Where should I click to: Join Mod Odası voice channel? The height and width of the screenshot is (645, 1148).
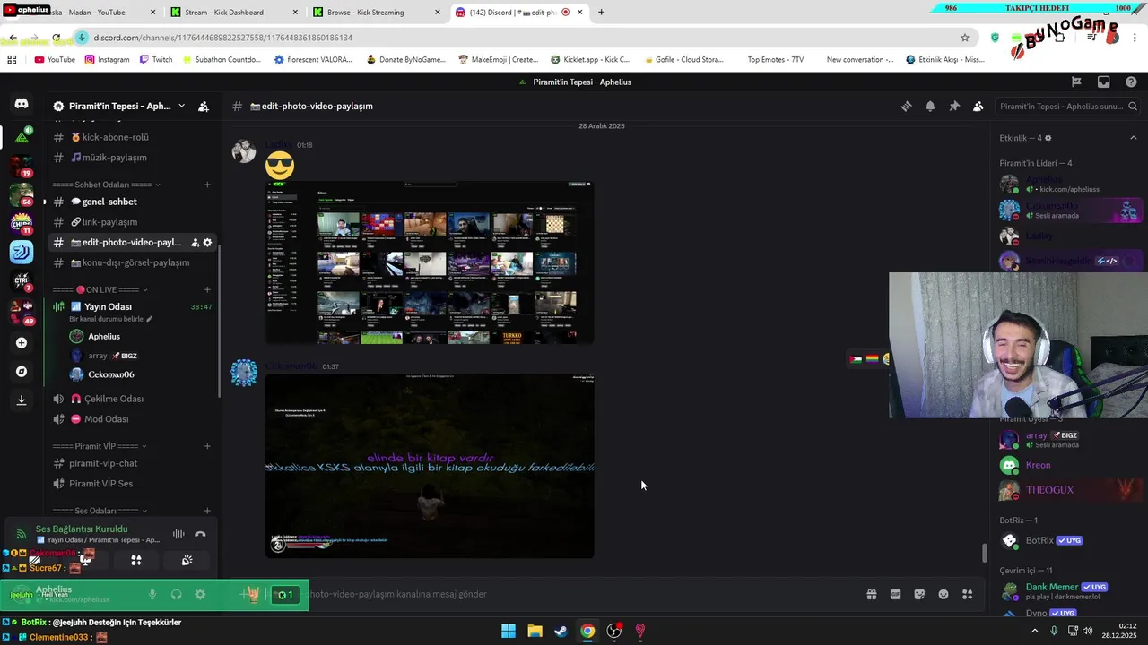pyautogui.click(x=131, y=419)
